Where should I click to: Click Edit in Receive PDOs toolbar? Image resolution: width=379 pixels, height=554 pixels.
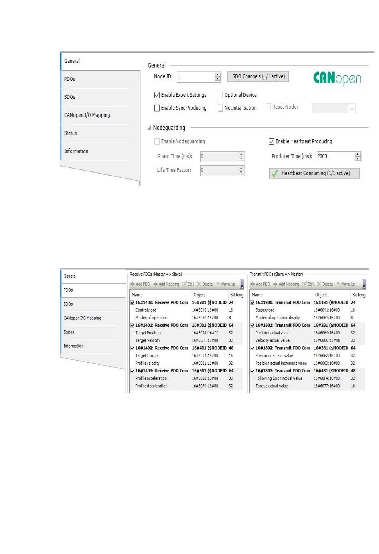188,284
